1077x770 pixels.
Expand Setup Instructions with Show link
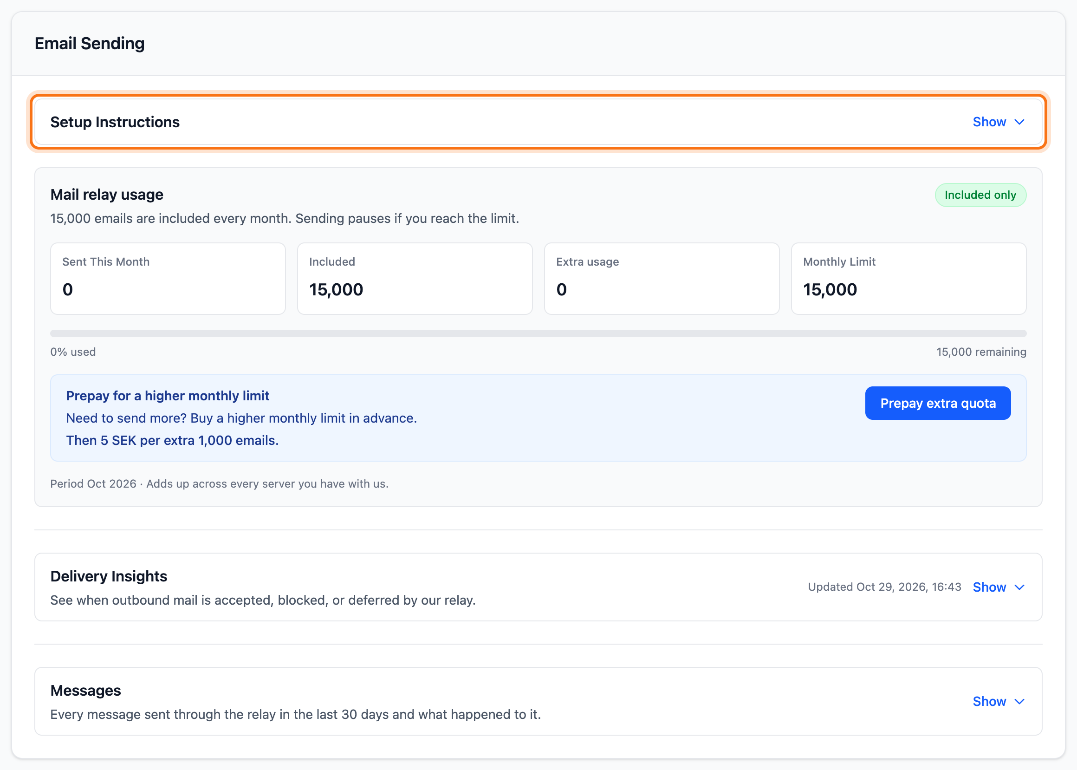[x=989, y=122]
